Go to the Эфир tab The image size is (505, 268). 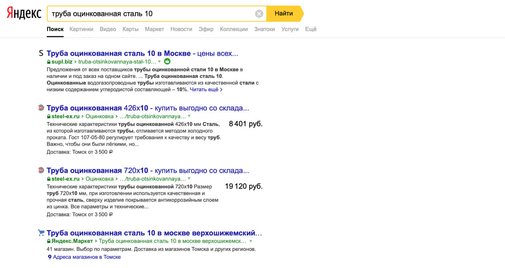[206, 29]
